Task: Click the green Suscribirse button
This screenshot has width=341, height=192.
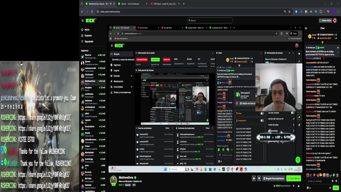Action: (293, 178)
